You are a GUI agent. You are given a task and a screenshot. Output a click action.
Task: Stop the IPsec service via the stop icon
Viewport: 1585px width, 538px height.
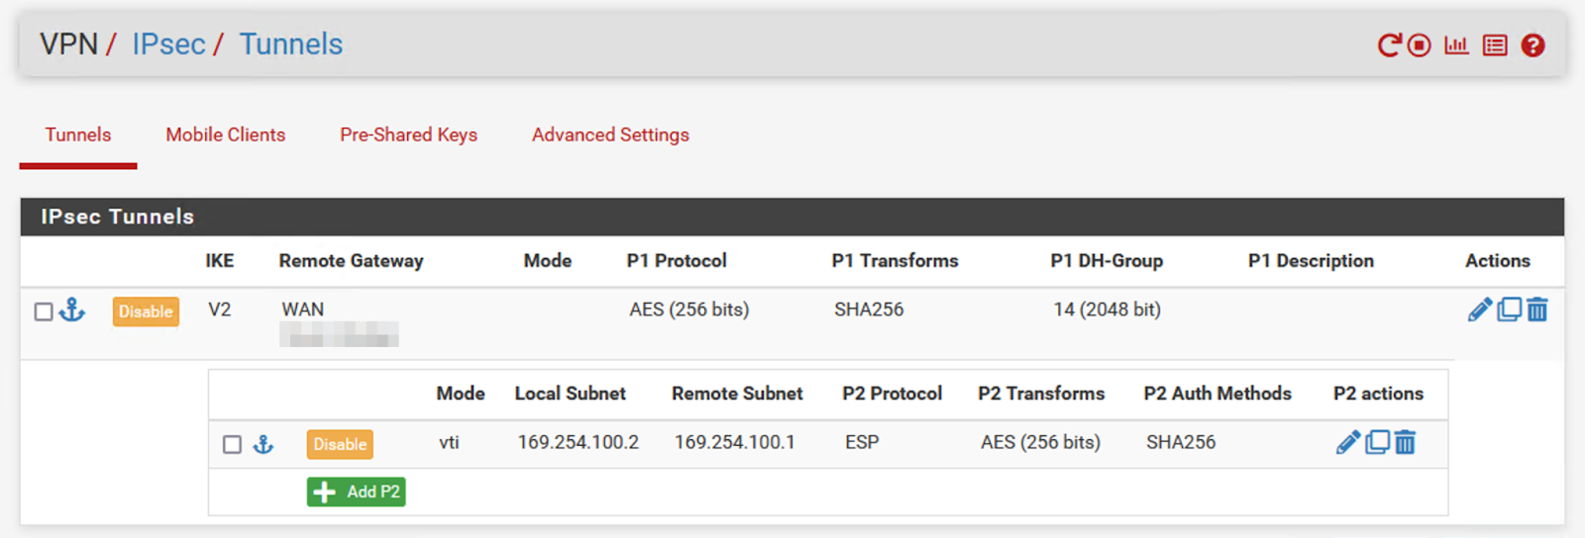[1420, 45]
